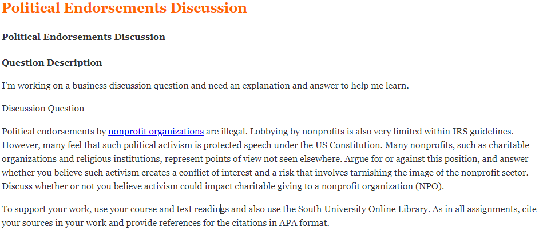Click the Discussion Question label text
This screenshot has height=243, width=547.
(43, 108)
